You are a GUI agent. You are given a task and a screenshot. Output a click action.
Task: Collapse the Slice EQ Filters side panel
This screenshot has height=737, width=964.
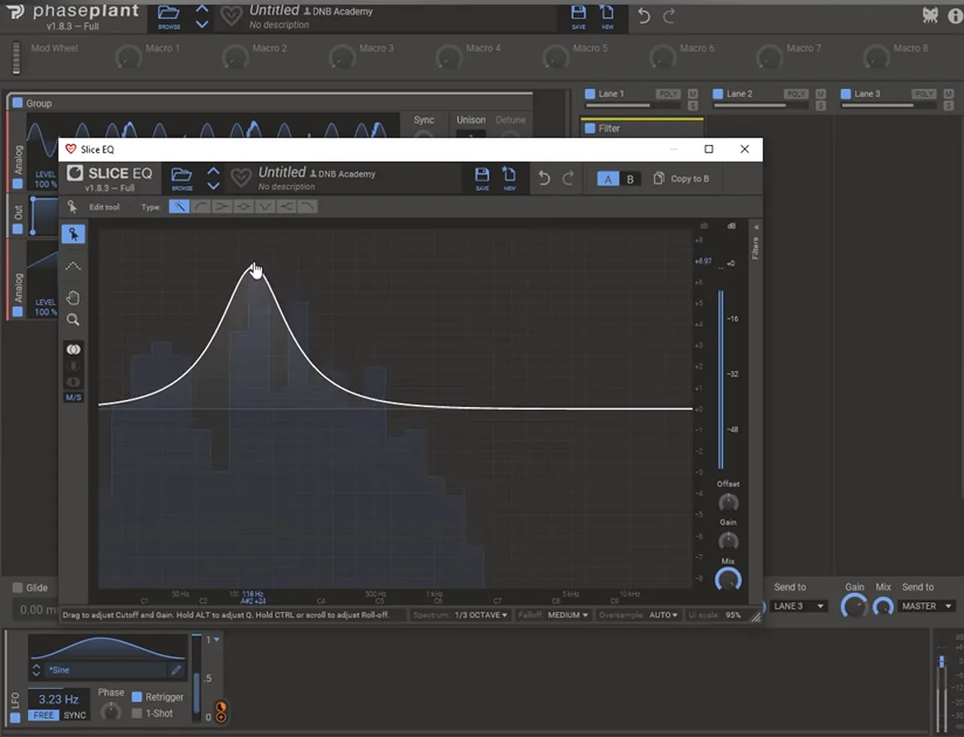pyautogui.click(x=756, y=227)
